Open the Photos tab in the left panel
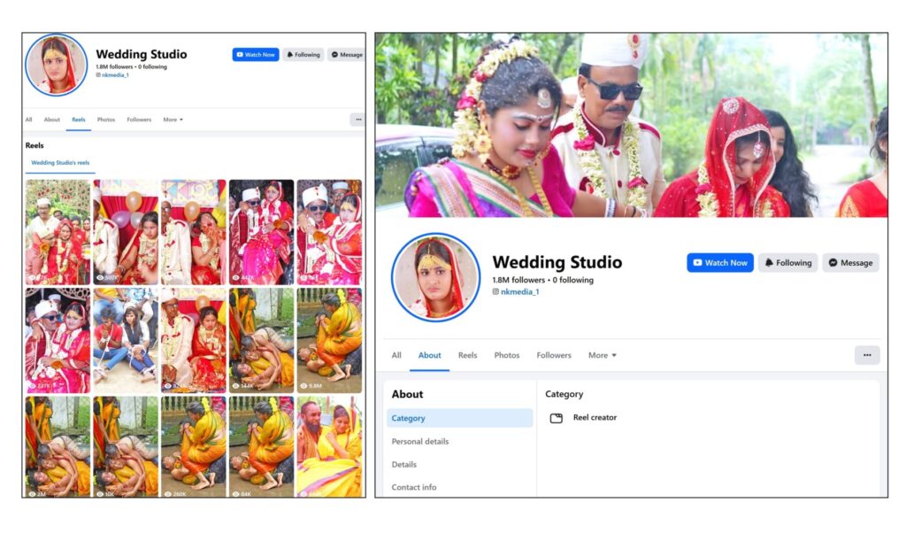 (106, 120)
